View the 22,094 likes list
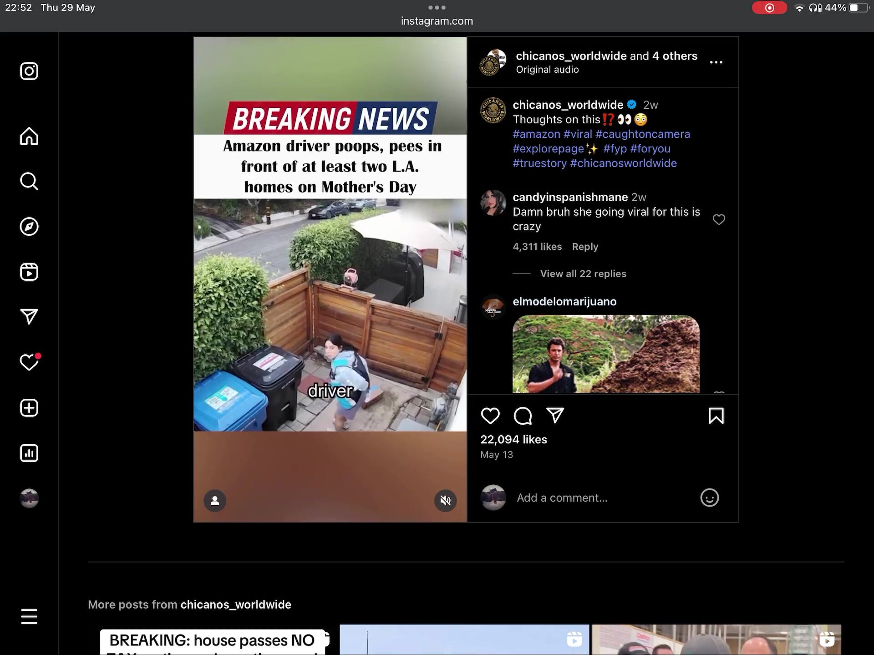 [513, 439]
